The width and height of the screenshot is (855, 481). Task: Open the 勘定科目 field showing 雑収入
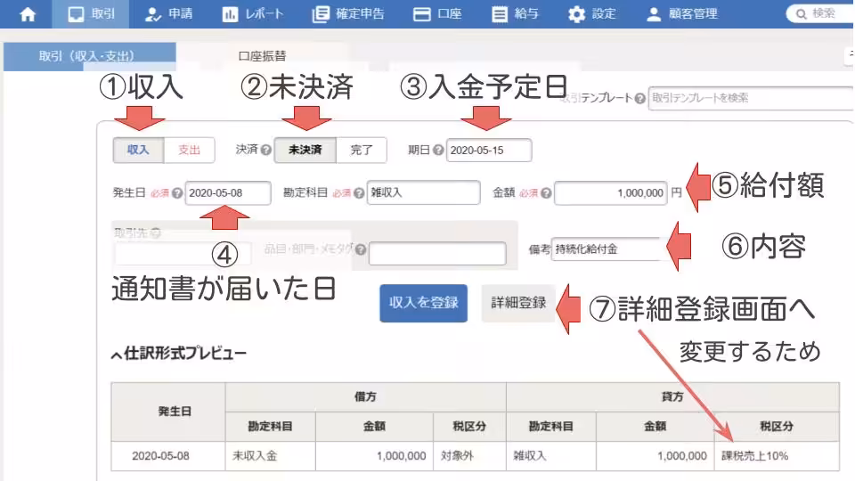pyautogui.click(x=423, y=192)
